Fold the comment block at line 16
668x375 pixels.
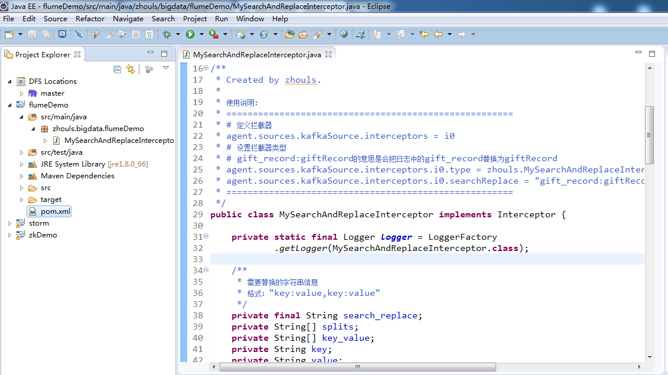pyautogui.click(x=206, y=68)
